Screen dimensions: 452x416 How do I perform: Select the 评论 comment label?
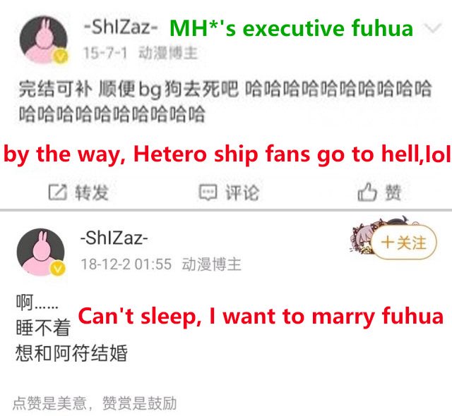pyautogui.click(x=242, y=192)
